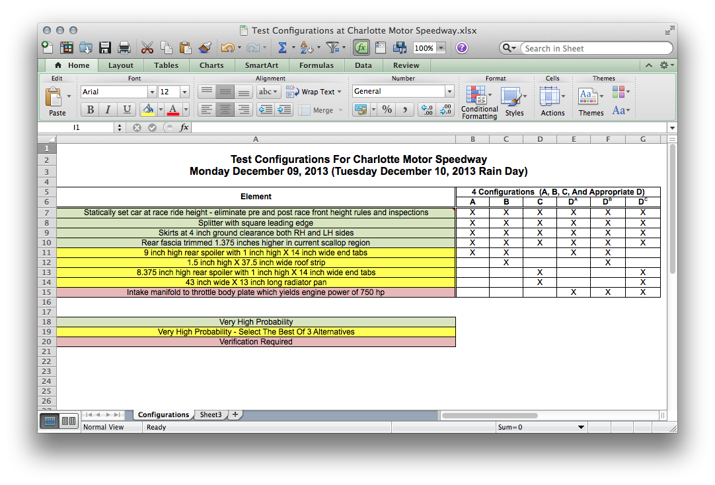Click the Search in Sheet field
This screenshot has width=715, height=485.
pos(597,48)
